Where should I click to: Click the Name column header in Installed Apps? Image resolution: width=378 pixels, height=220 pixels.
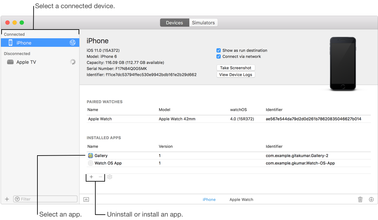point(93,146)
